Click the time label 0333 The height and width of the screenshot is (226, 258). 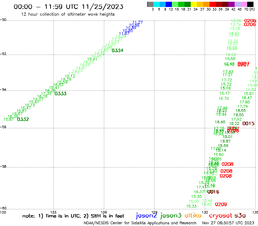[x=60, y=94]
